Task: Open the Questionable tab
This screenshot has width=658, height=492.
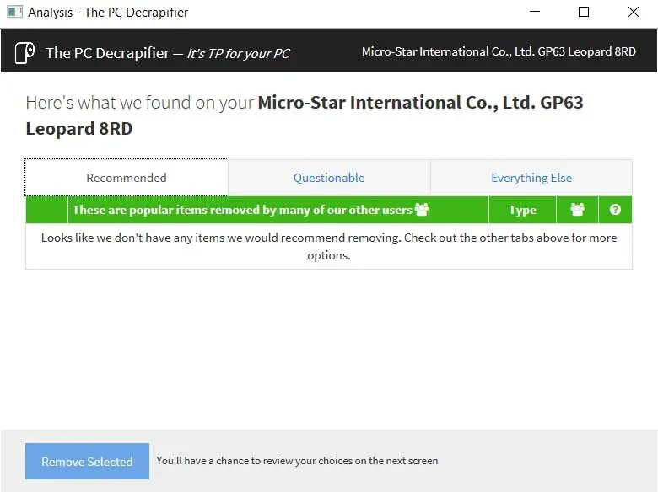Action: pos(329,178)
